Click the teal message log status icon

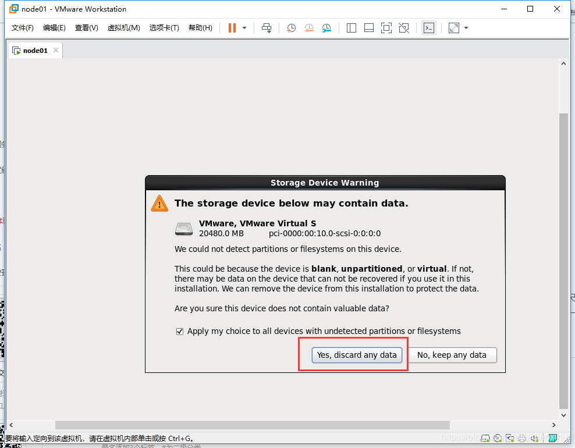click(x=553, y=438)
